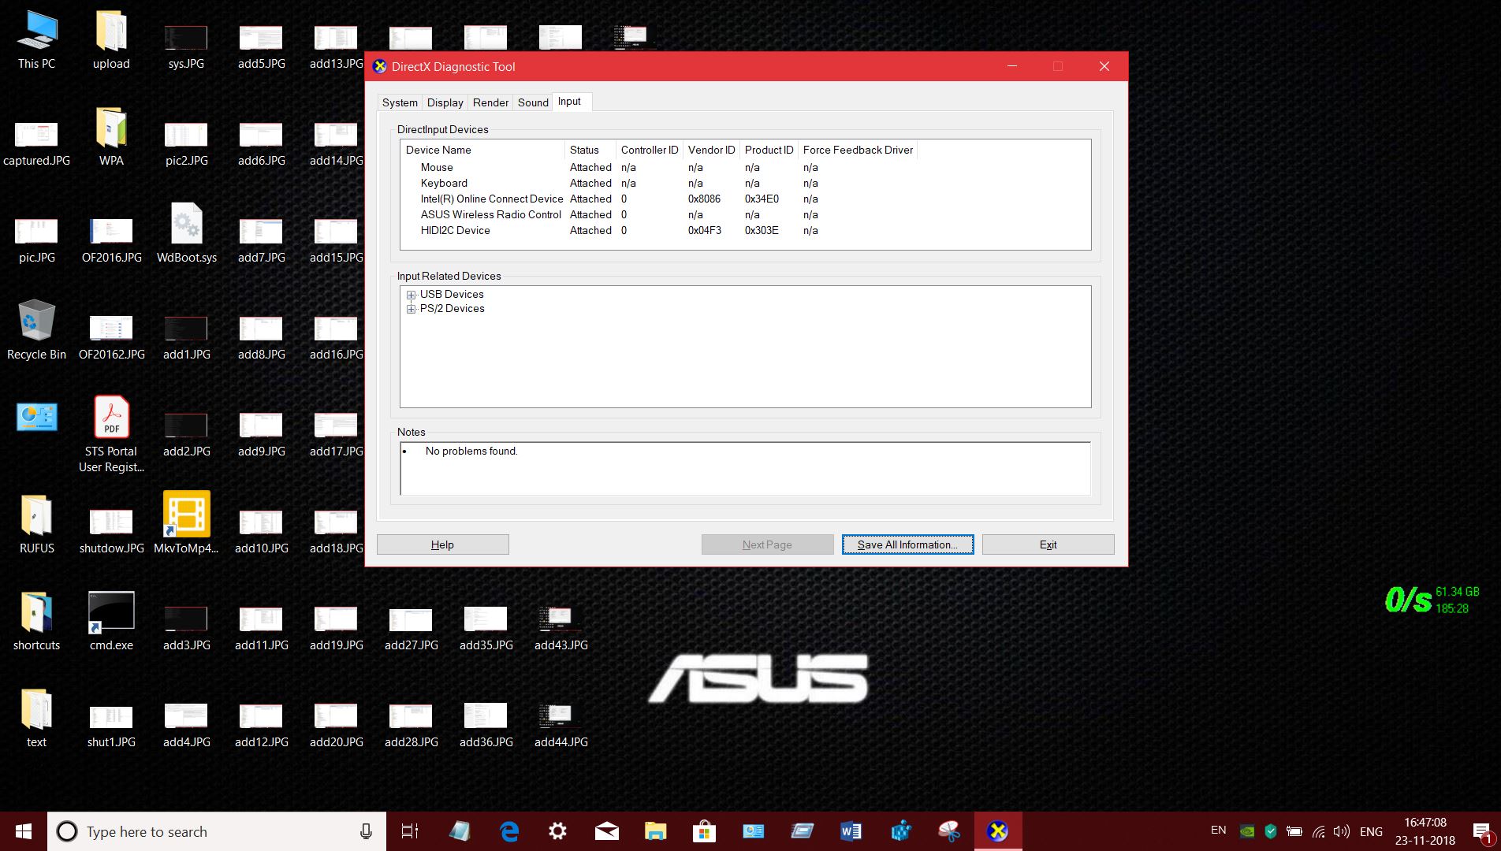This screenshot has width=1501, height=851.
Task: Select STS Portal User Regist PDF icon
Action: (111, 434)
